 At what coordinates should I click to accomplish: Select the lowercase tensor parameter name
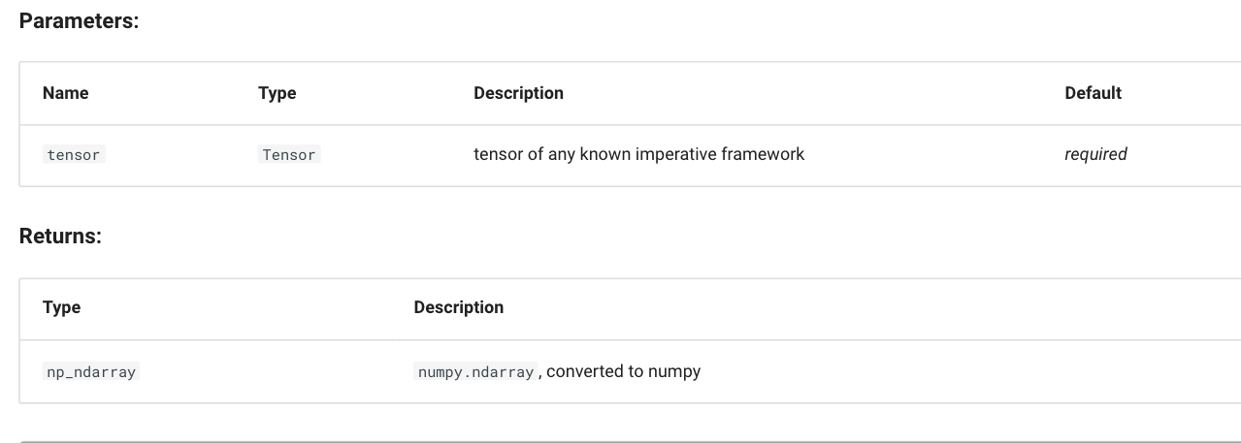74,155
